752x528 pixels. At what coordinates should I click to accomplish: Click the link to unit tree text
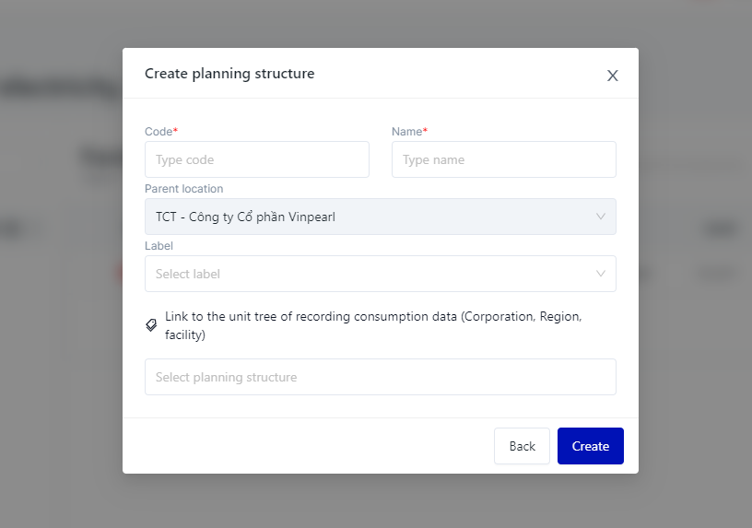click(x=372, y=325)
